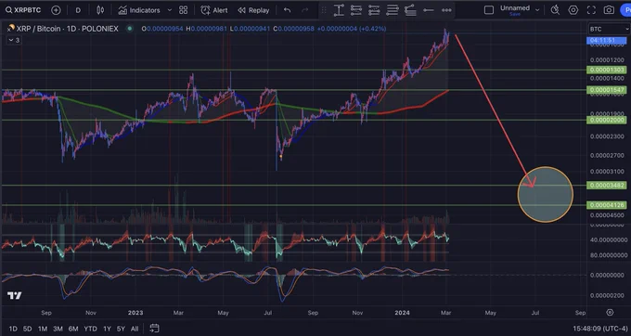Click the blue countdown price label

(607, 40)
